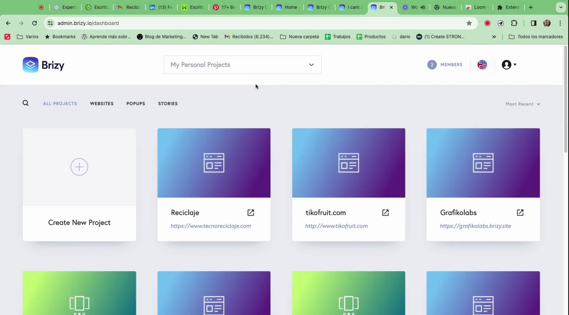Viewport: 569px width, 315px height.
Task: Open Grafikolabs external link icon
Action: (x=520, y=213)
